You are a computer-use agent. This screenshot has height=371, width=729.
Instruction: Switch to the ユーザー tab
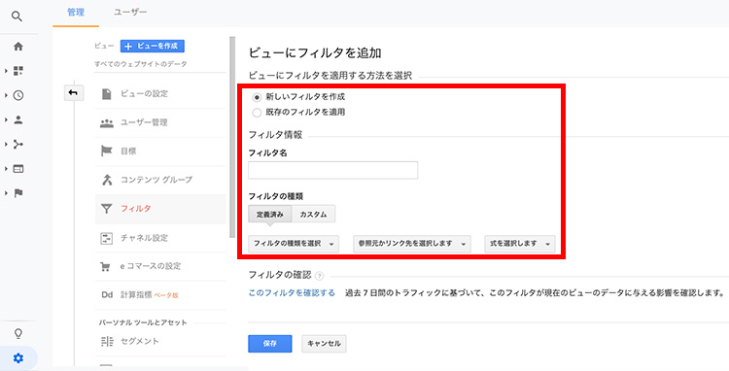click(130, 13)
